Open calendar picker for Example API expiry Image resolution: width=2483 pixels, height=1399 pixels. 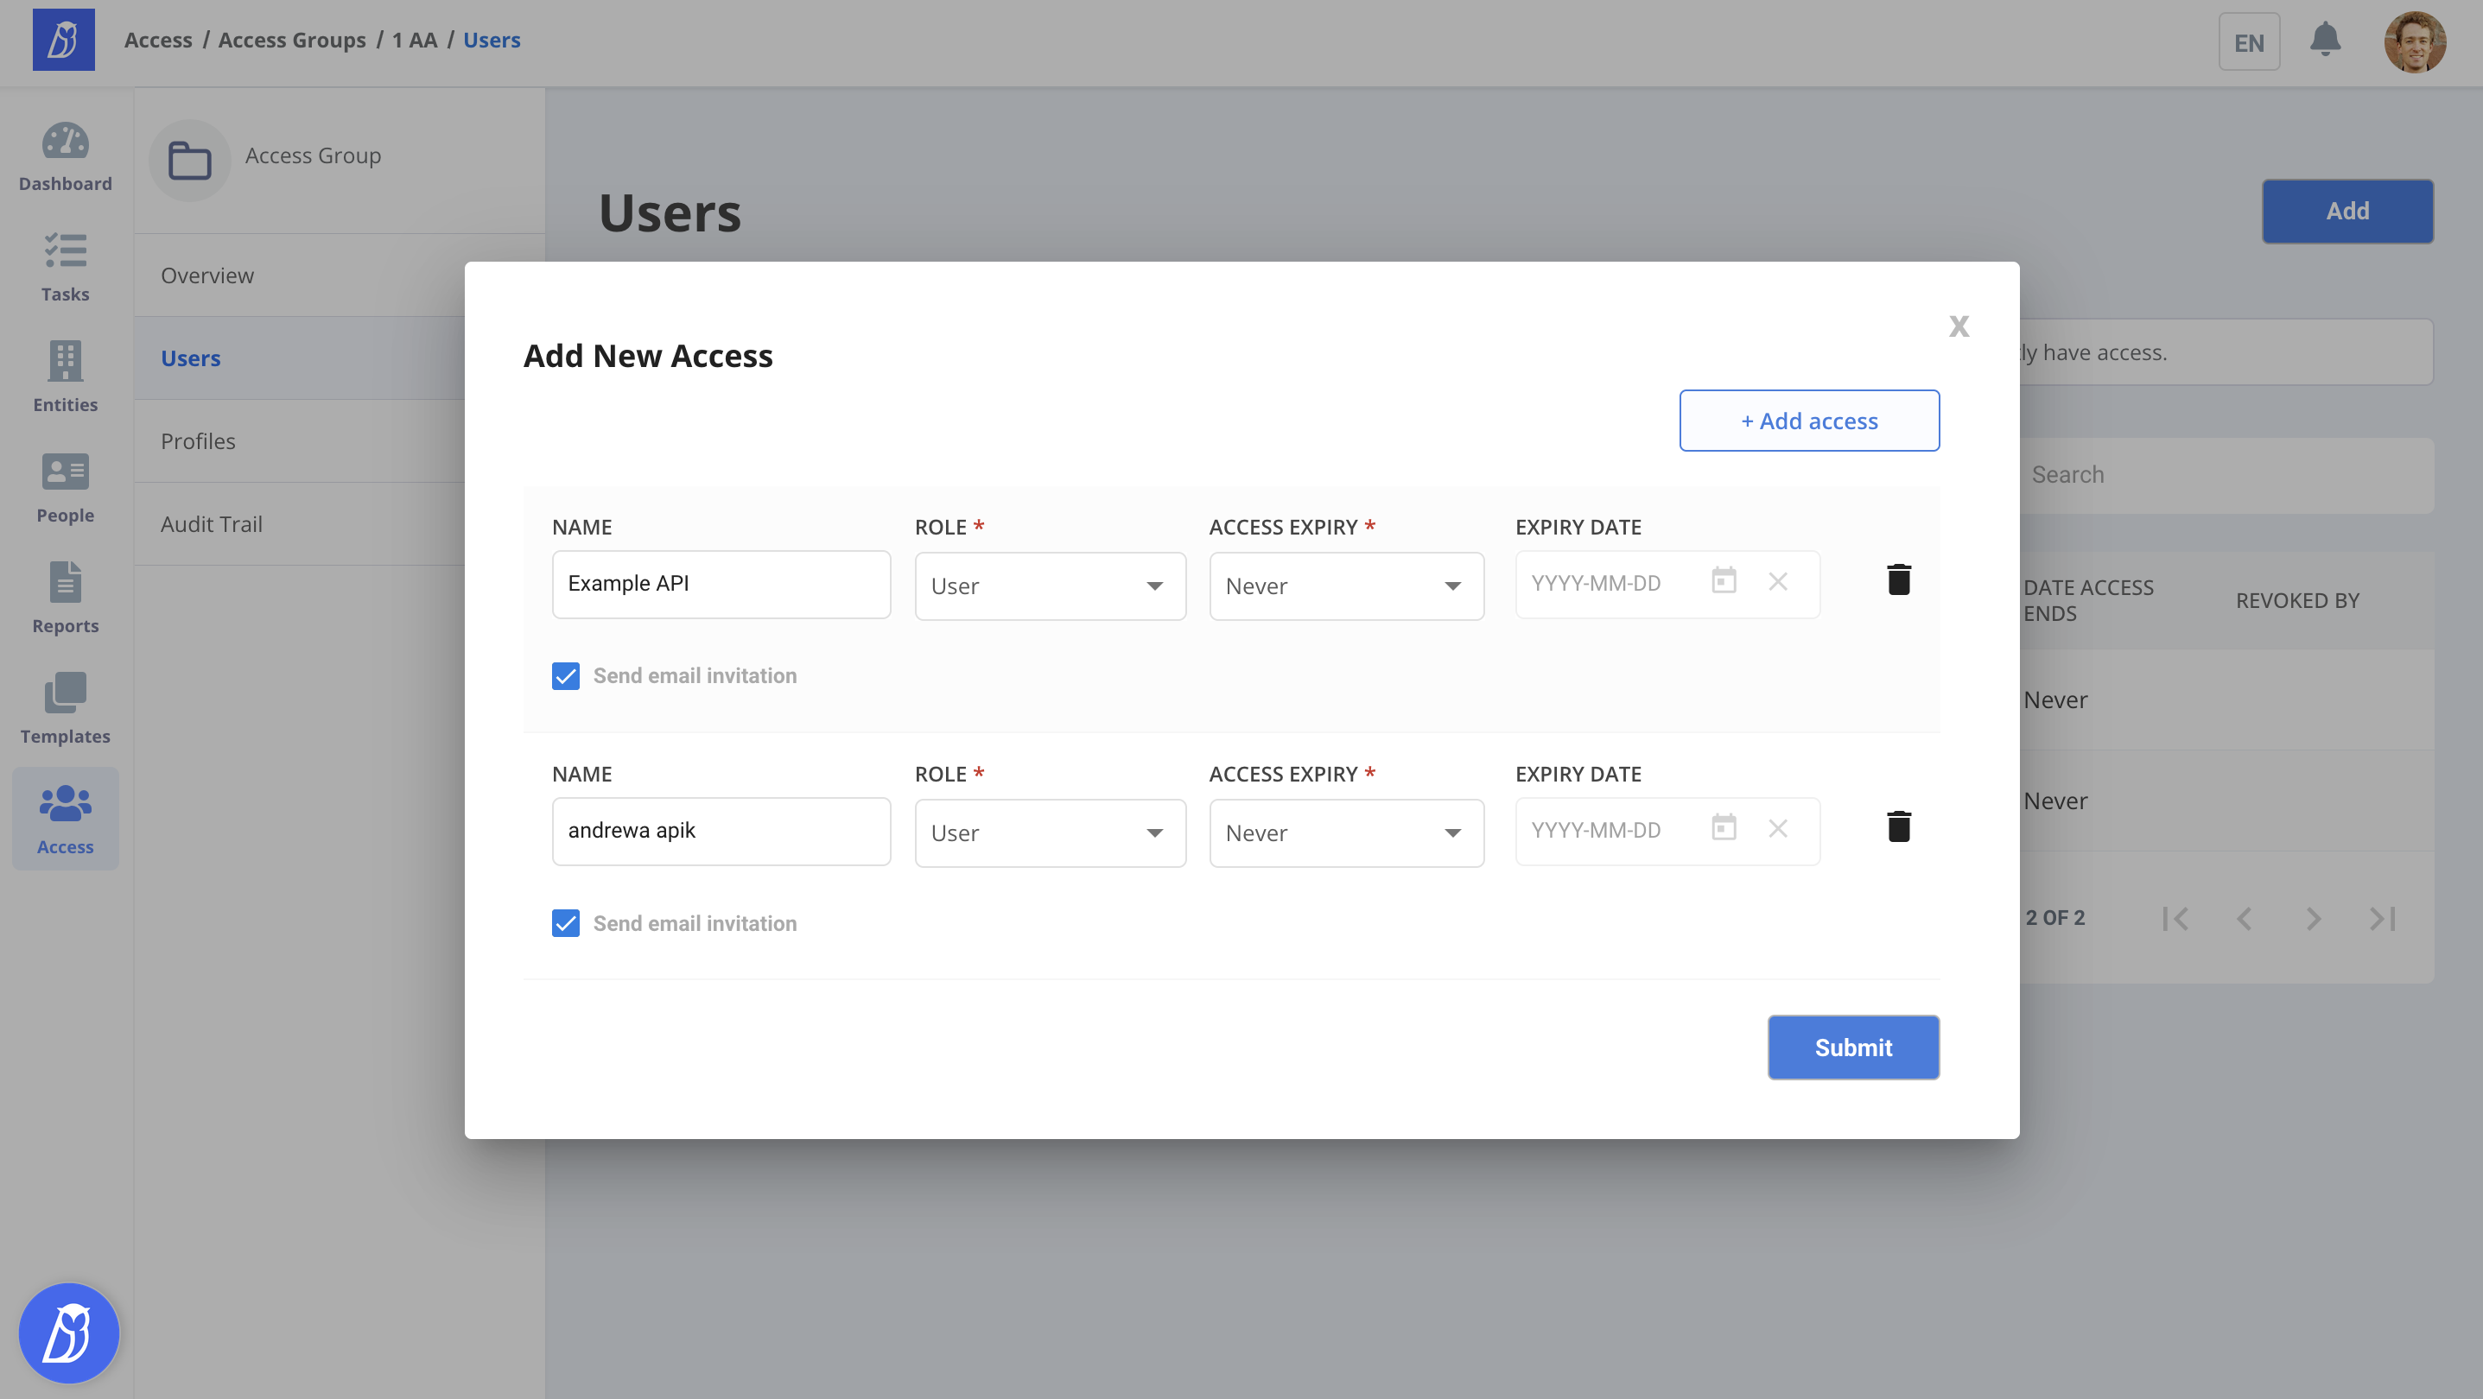coord(1724,582)
